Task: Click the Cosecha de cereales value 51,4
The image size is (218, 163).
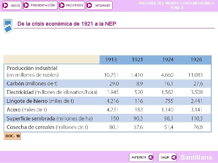Action: pyautogui.click(x=169, y=127)
